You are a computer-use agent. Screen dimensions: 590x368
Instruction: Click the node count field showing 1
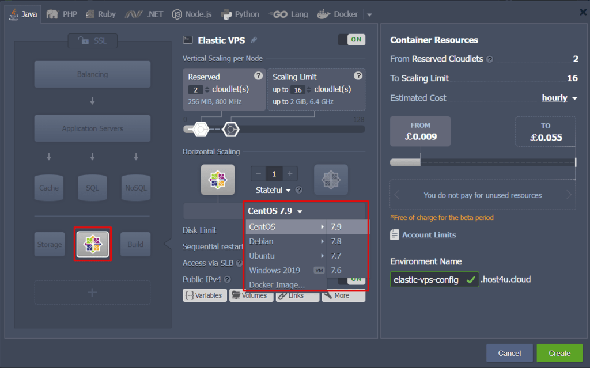[274, 173]
